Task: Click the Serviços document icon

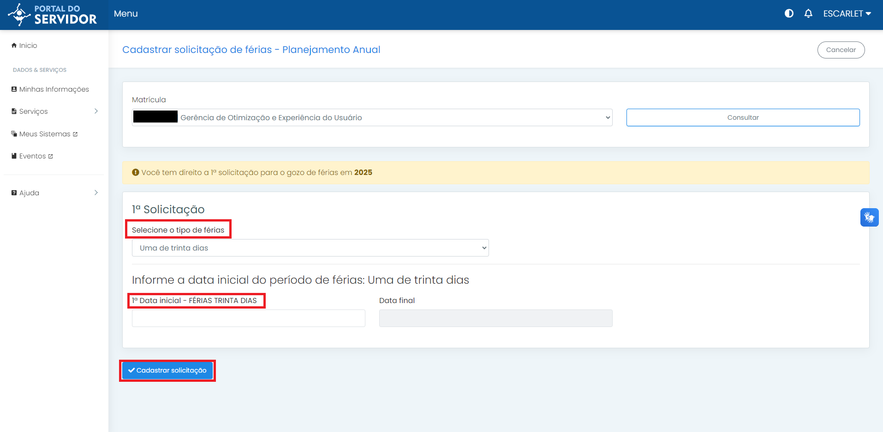Action: click(14, 111)
